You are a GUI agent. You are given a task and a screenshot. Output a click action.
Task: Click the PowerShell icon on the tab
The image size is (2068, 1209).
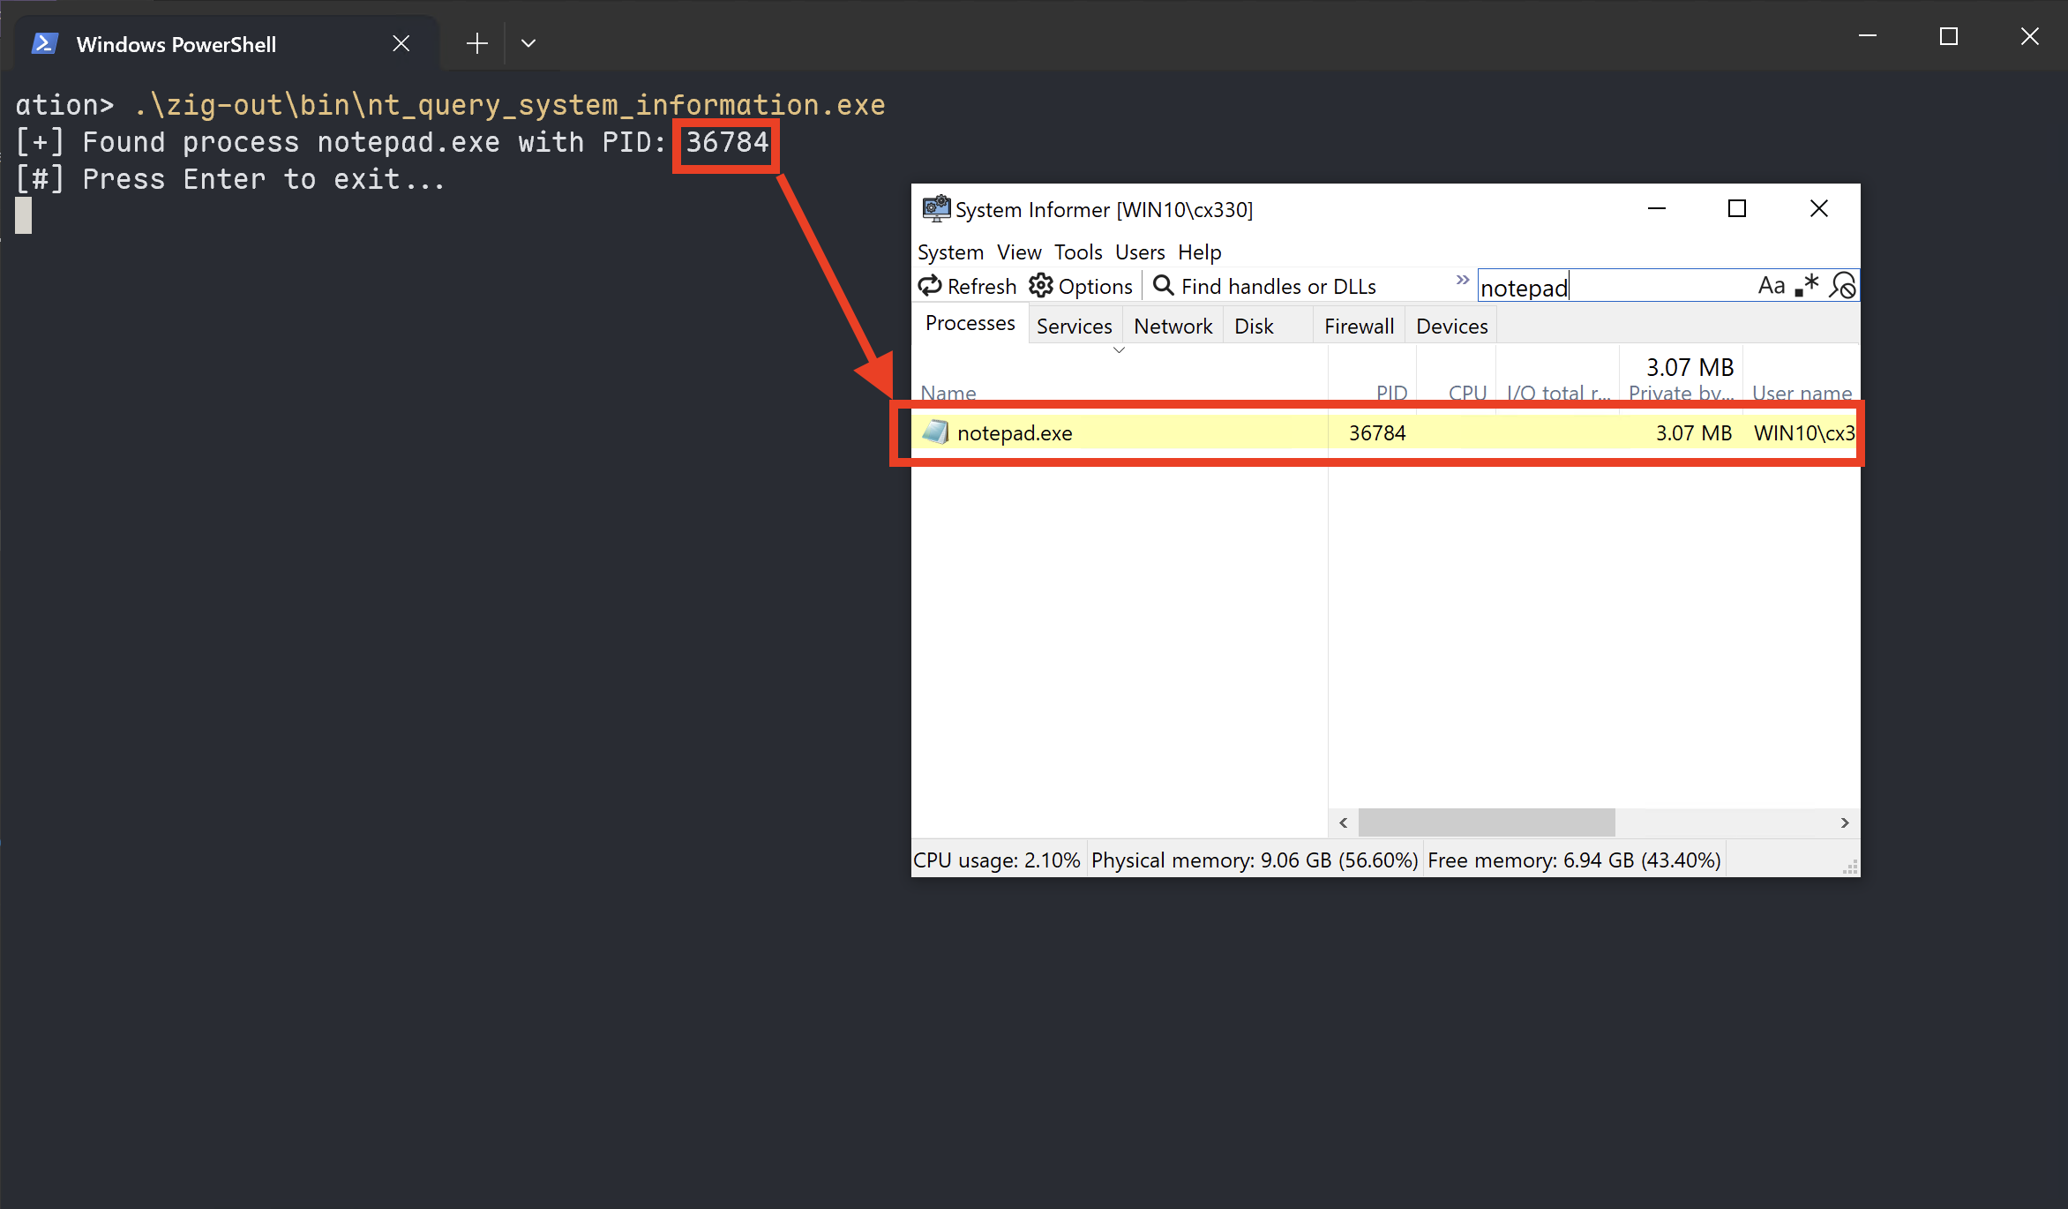coord(45,44)
